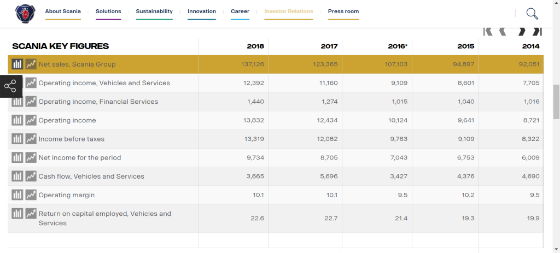The image size is (560, 253).
Task: Show bar chart for Net sales, Scania Group
Action: [x=17, y=64]
